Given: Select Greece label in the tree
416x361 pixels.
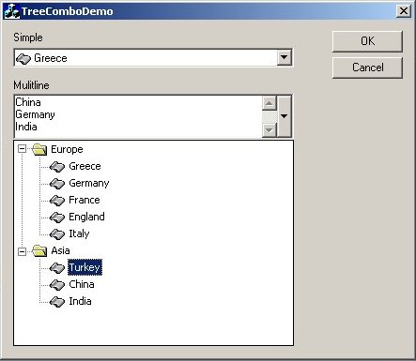Looking at the screenshot, I should point(85,166).
